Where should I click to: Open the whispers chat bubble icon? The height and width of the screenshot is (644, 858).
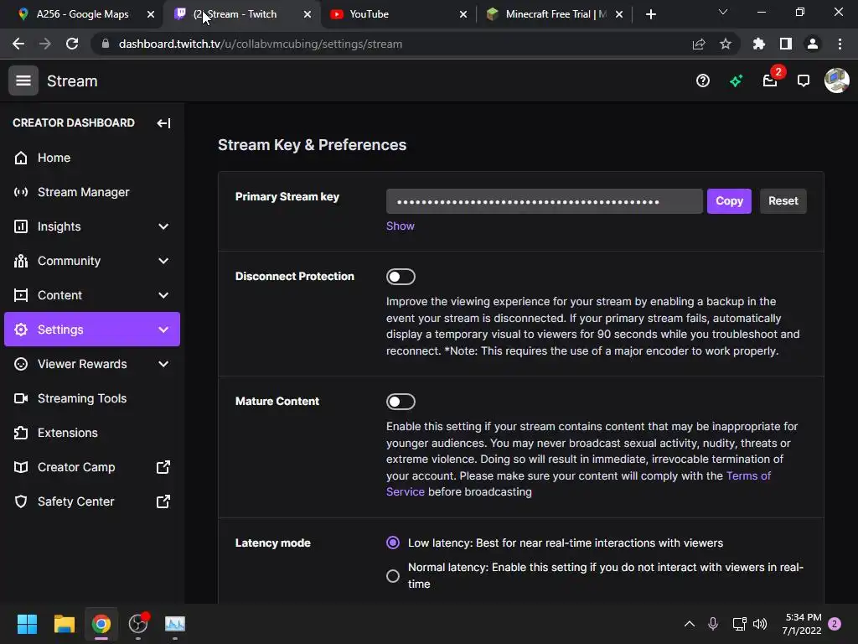(x=804, y=81)
